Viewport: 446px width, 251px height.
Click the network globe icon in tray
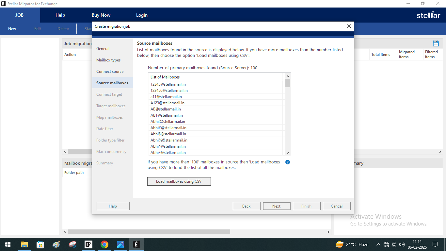pyautogui.click(x=386, y=244)
